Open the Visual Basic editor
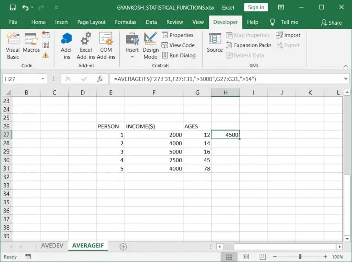 pos(13,45)
